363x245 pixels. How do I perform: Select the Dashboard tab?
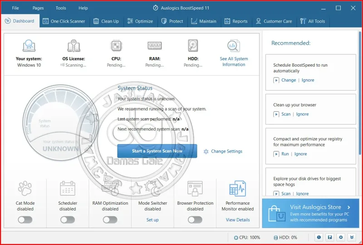(20, 21)
